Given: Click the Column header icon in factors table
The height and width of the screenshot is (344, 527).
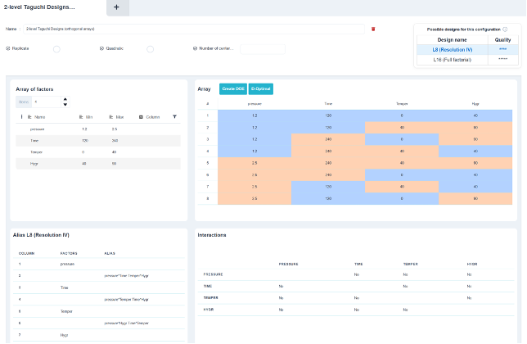Looking at the screenshot, I should pyautogui.click(x=141, y=117).
